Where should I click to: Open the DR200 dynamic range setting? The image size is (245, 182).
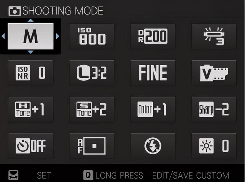point(153,36)
